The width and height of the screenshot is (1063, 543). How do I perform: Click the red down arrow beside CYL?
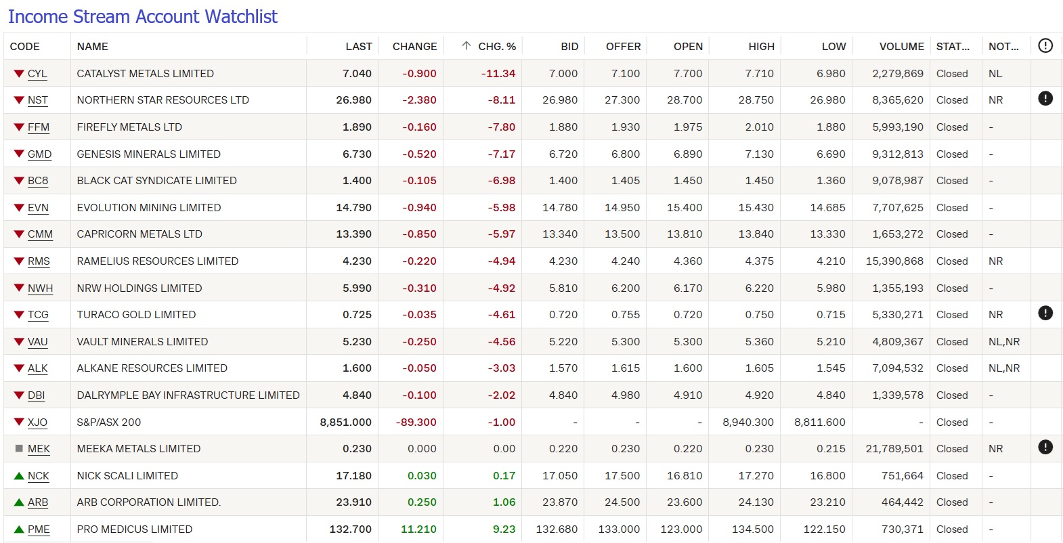click(x=19, y=73)
